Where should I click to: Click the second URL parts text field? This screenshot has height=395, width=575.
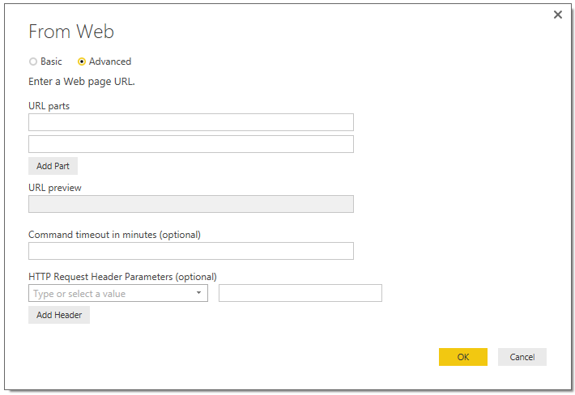coord(190,144)
